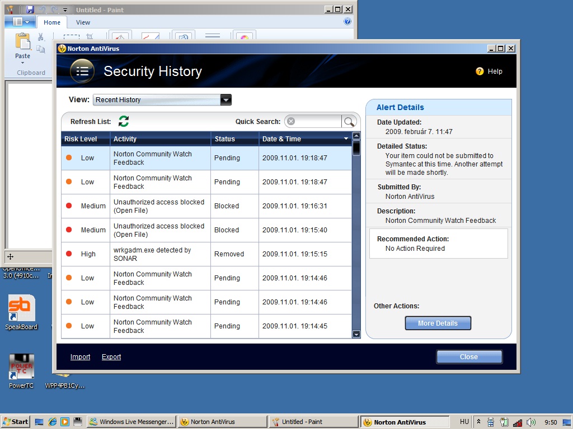The image size is (573, 429).
Task: Click the Security History list icon
Action: 82,71
